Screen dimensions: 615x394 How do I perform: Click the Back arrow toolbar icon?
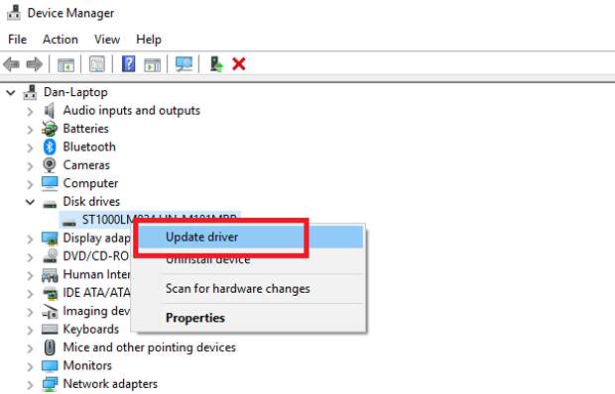tap(11, 63)
